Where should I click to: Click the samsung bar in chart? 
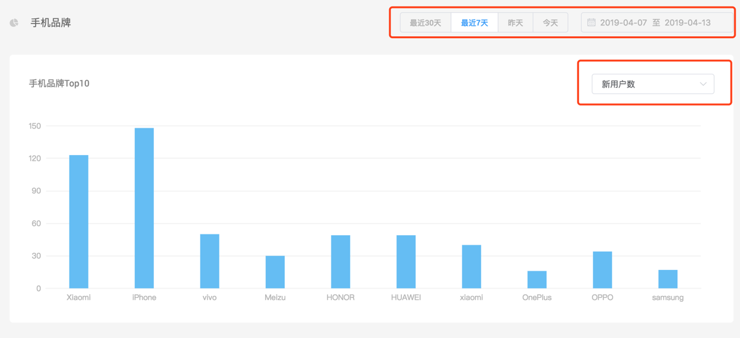pyautogui.click(x=668, y=279)
